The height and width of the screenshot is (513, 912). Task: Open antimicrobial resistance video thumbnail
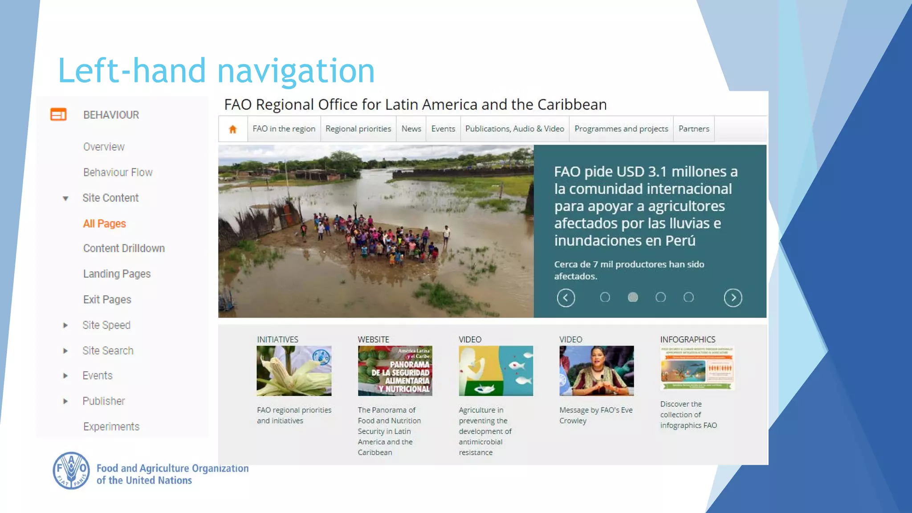click(x=496, y=370)
